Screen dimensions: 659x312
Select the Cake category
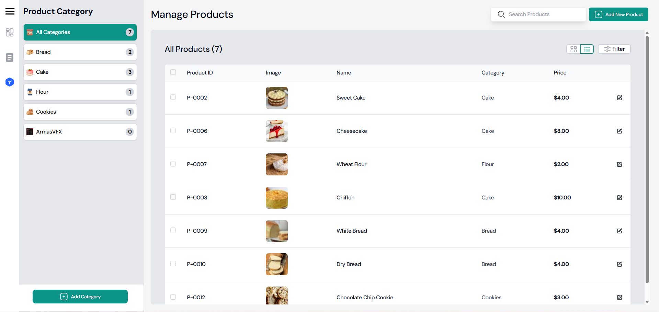coord(80,72)
